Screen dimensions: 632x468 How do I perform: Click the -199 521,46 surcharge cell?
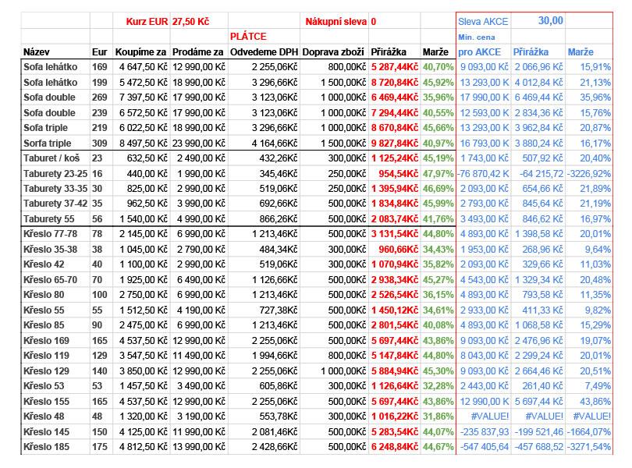(x=539, y=431)
